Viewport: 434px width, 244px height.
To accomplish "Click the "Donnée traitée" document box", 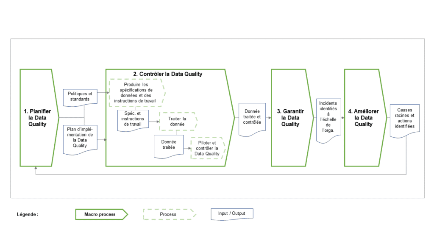I will click(169, 145).
